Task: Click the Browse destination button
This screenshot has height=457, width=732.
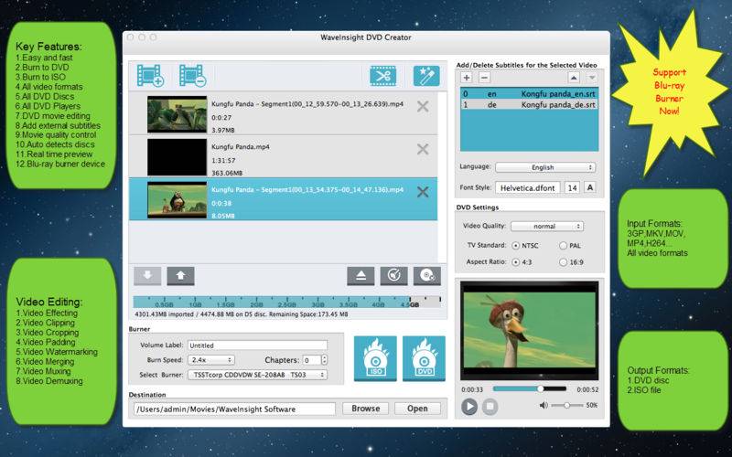Action: 365,409
